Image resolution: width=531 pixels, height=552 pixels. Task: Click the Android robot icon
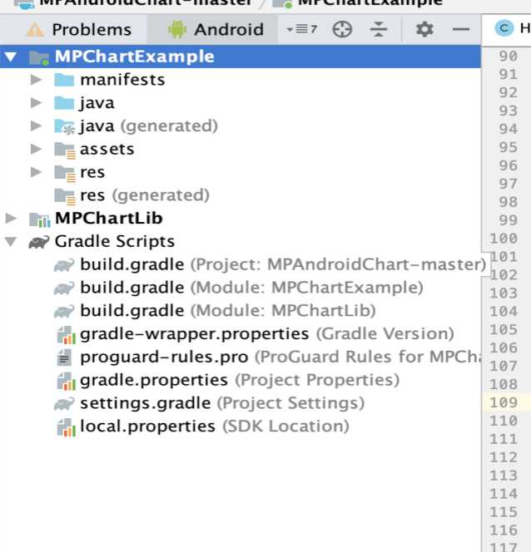tap(177, 29)
